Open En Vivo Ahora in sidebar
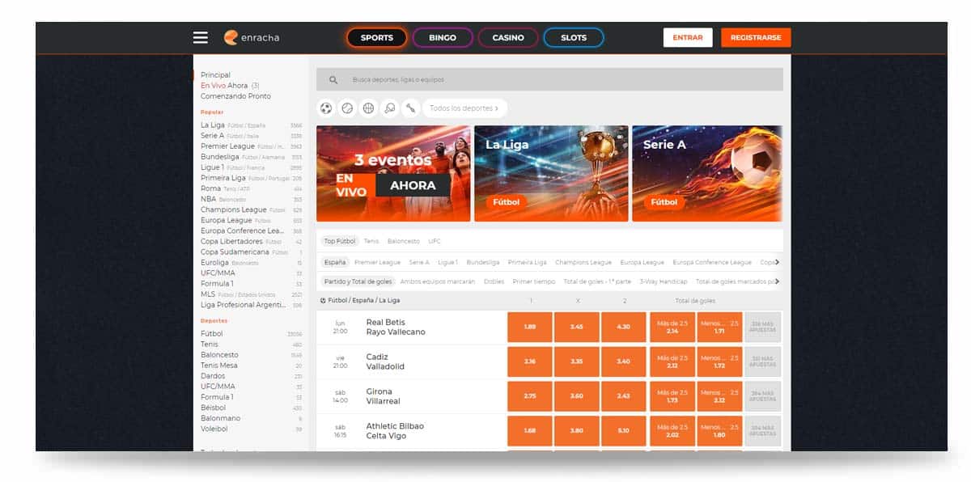The height and width of the screenshot is (482, 971). coord(224,86)
